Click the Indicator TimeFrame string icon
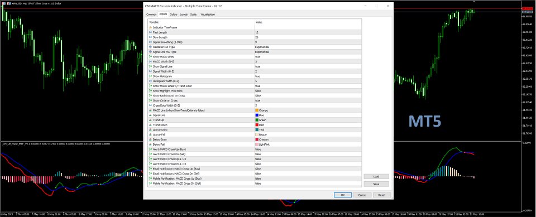Viewport: 536px width, 217px height. 150,27
